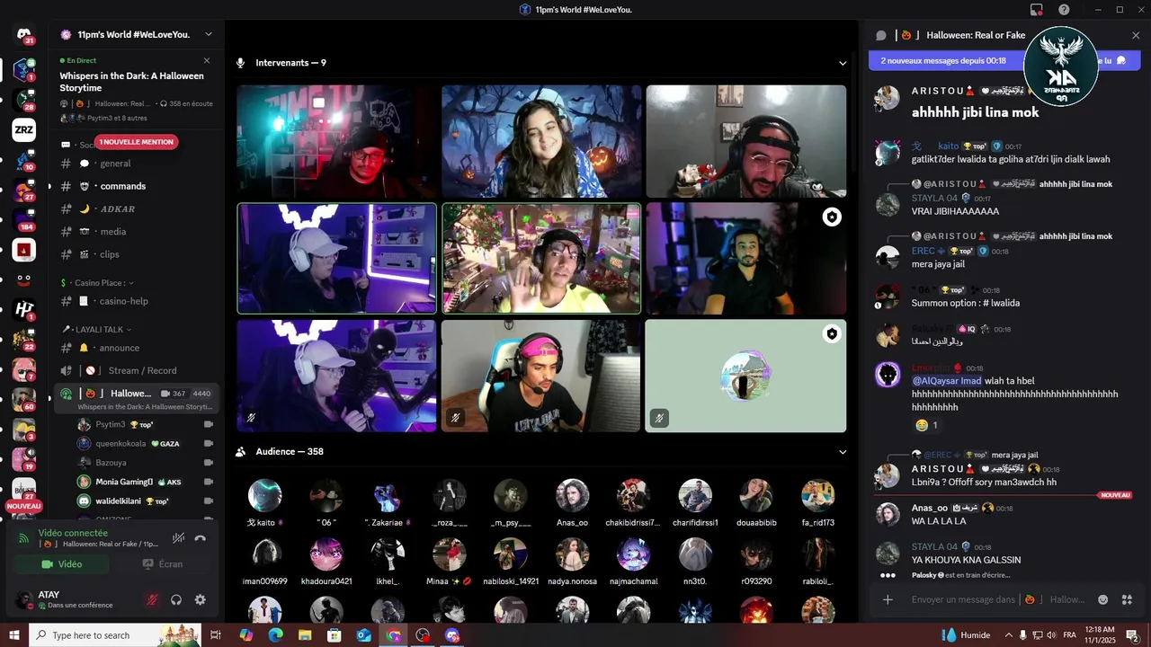Collapse the LAYALI TALK category
The image size is (1151, 647).
coord(96,329)
